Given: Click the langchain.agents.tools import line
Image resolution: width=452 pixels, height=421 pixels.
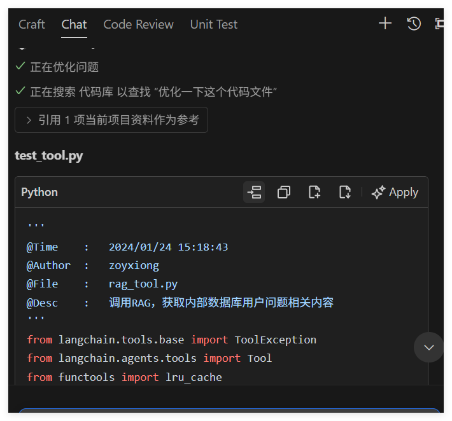Looking at the screenshot, I should 150,358.
